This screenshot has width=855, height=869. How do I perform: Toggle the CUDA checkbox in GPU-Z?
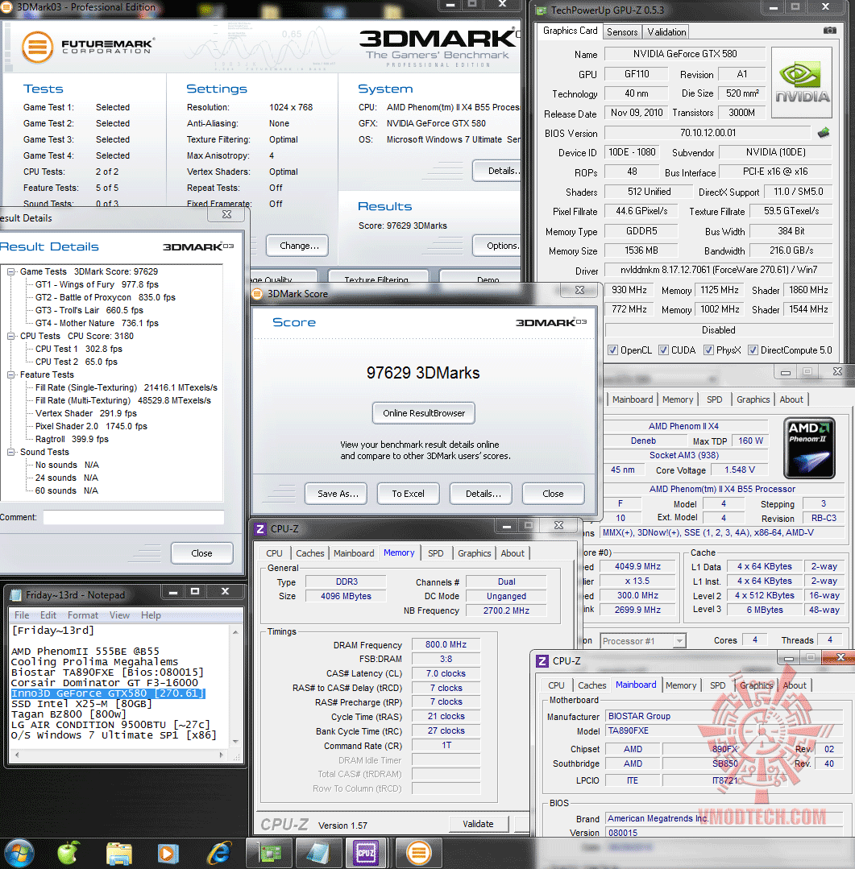pyautogui.click(x=663, y=350)
